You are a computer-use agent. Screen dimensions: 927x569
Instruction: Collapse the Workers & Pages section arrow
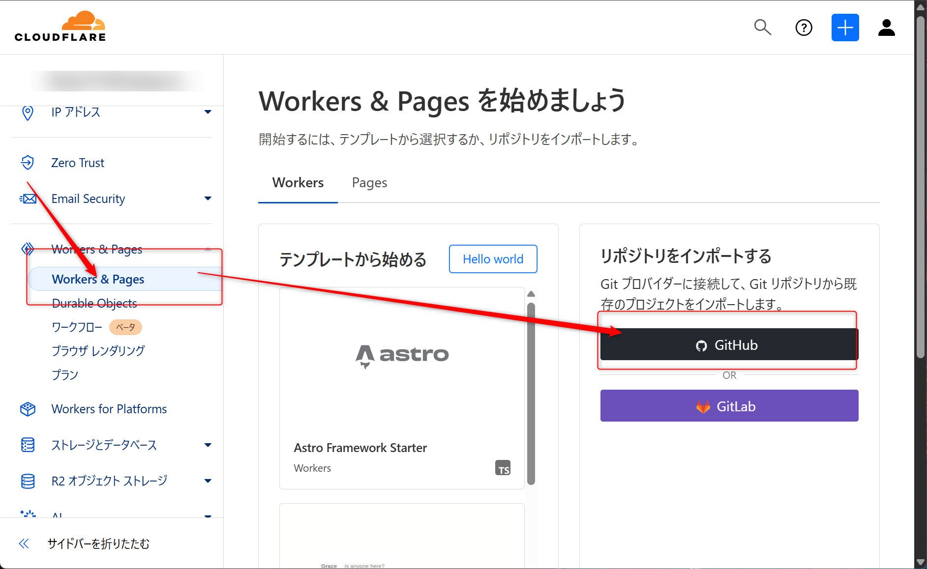(x=208, y=249)
